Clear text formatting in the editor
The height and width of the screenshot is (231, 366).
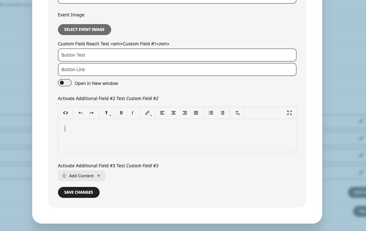point(237,113)
